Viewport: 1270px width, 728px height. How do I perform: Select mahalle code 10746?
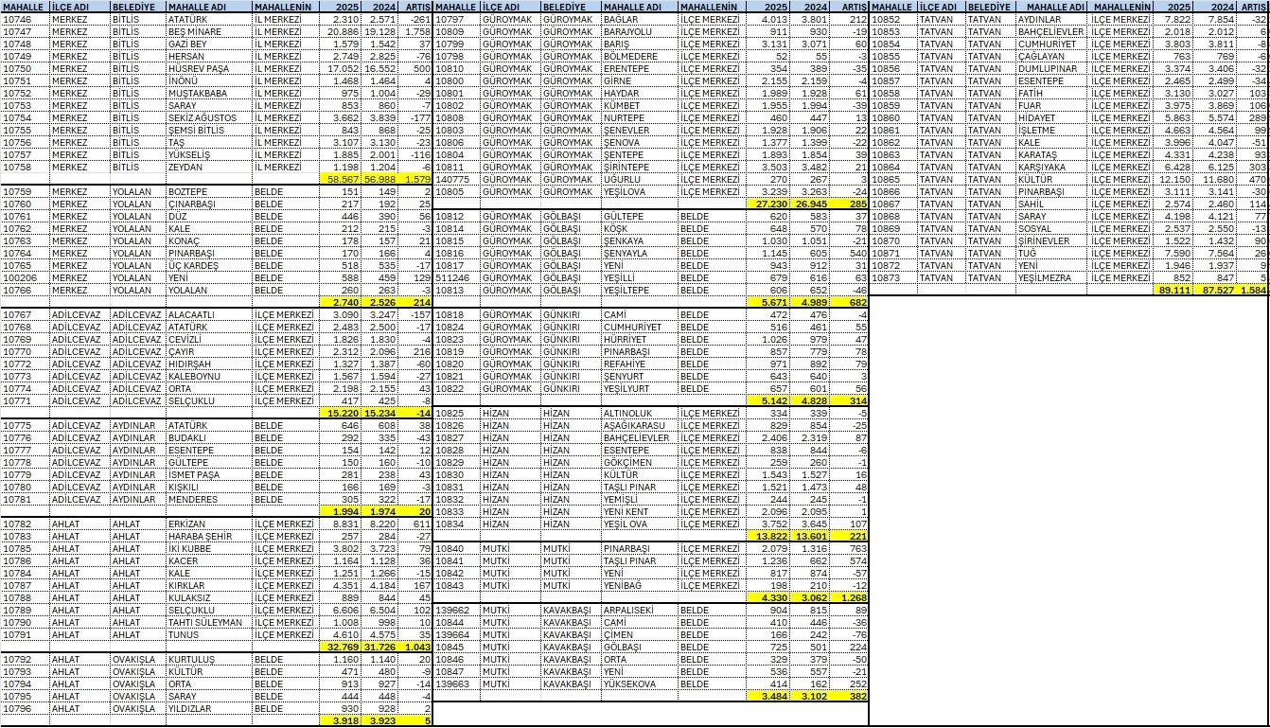pyautogui.click(x=24, y=19)
